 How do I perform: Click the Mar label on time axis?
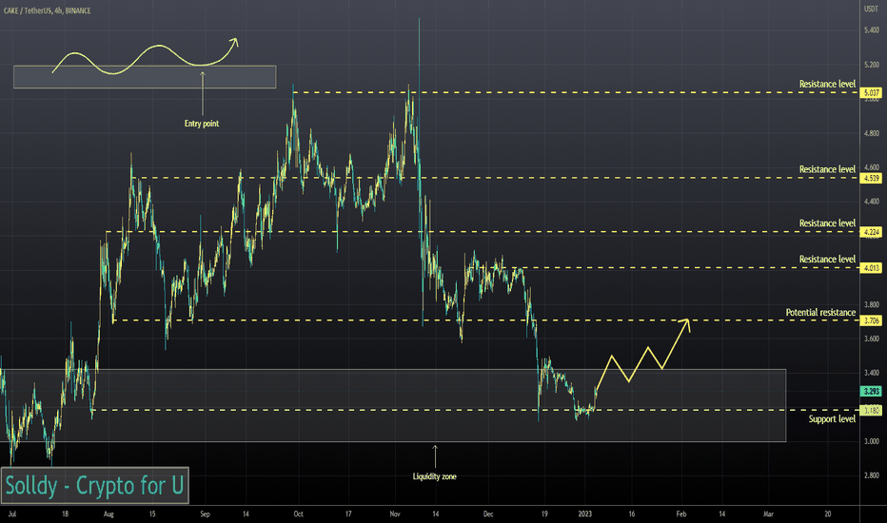pyautogui.click(x=768, y=513)
